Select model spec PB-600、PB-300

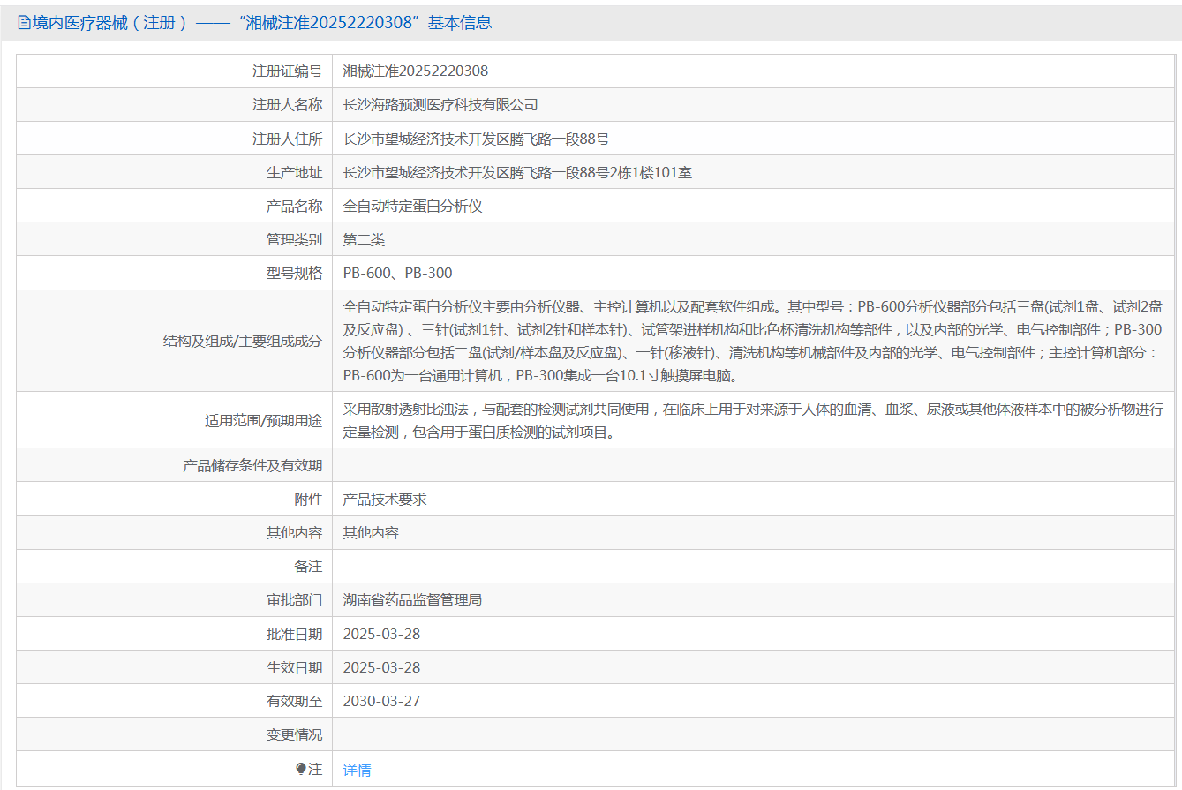397,274
